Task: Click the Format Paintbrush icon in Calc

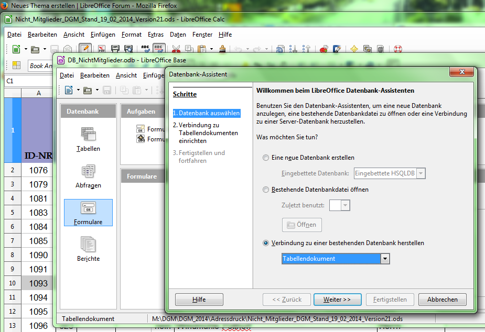Action: 222,49
